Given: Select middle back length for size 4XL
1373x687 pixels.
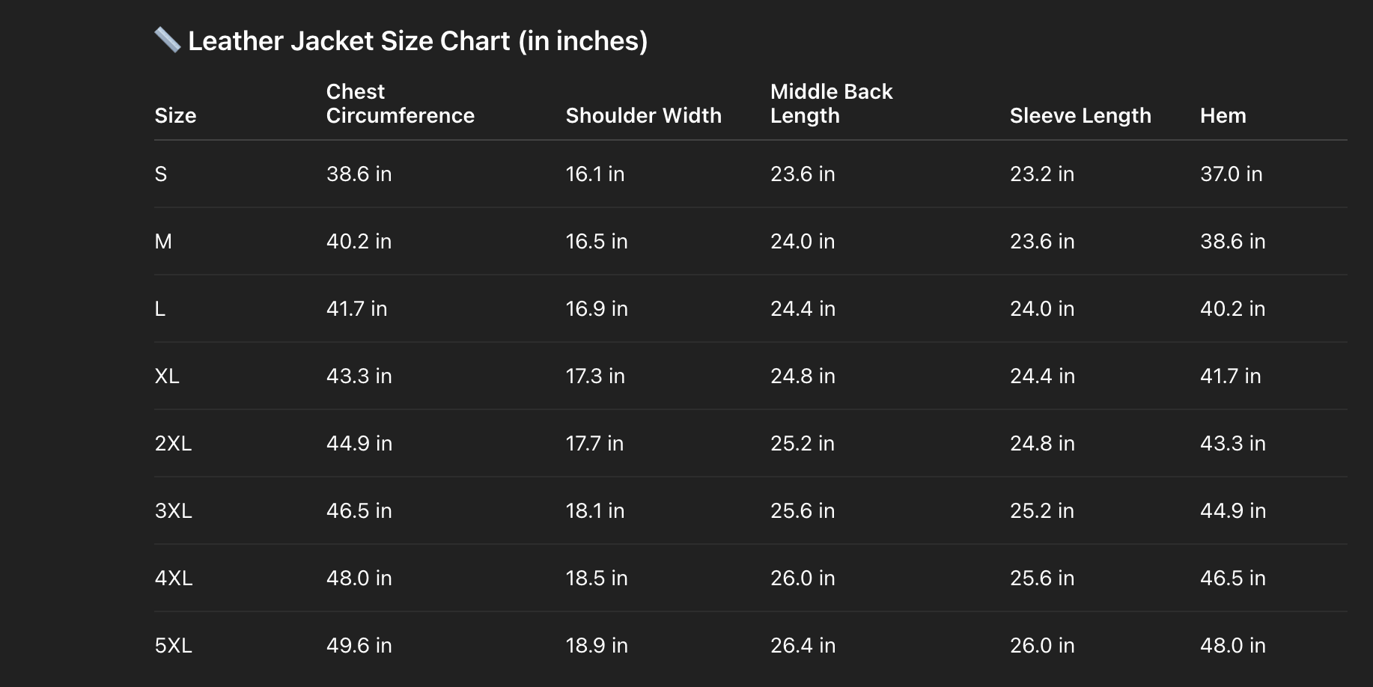Looking at the screenshot, I should click(x=803, y=578).
